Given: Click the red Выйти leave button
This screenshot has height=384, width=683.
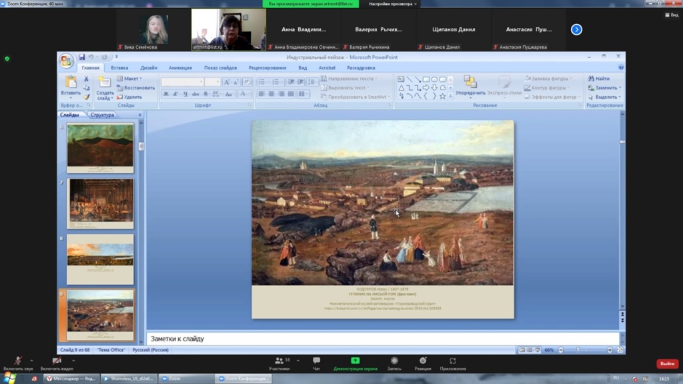Looking at the screenshot, I should [x=667, y=363].
